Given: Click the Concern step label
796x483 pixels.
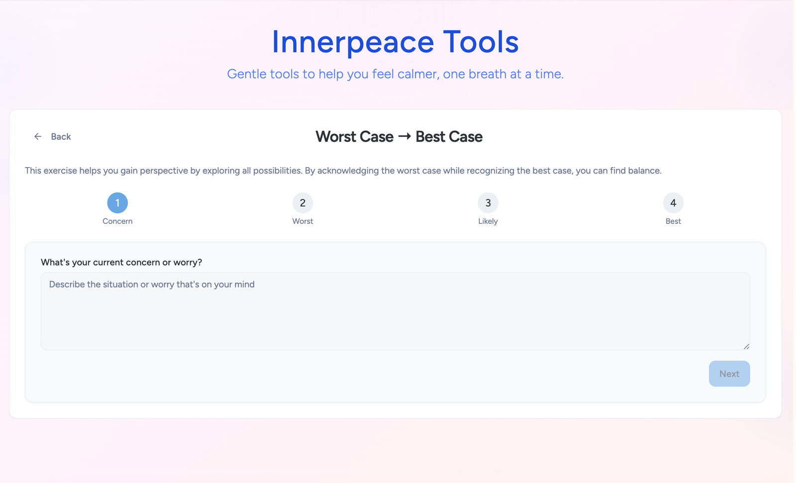Looking at the screenshot, I should (117, 221).
